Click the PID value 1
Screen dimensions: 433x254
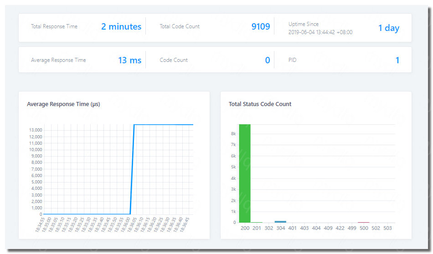pyautogui.click(x=397, y=60)
